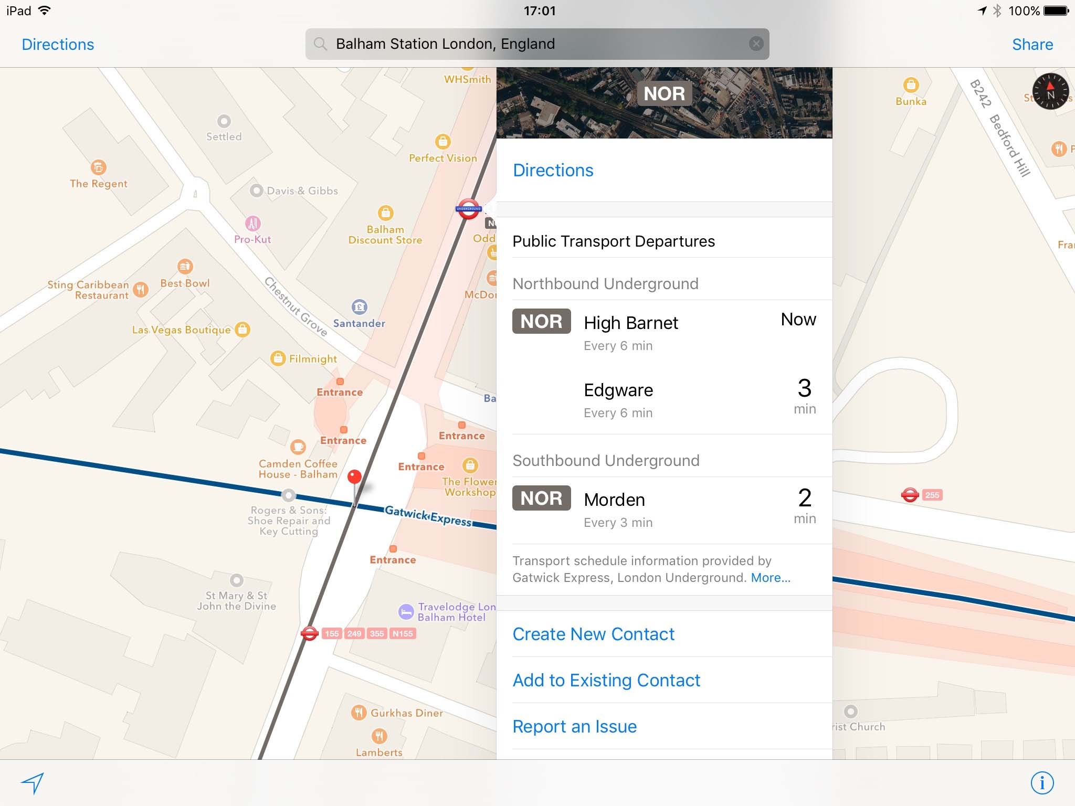Viewport: 1075px width, 806px height.
Task: Open the More… schedule info link
Action: point(771,578)
